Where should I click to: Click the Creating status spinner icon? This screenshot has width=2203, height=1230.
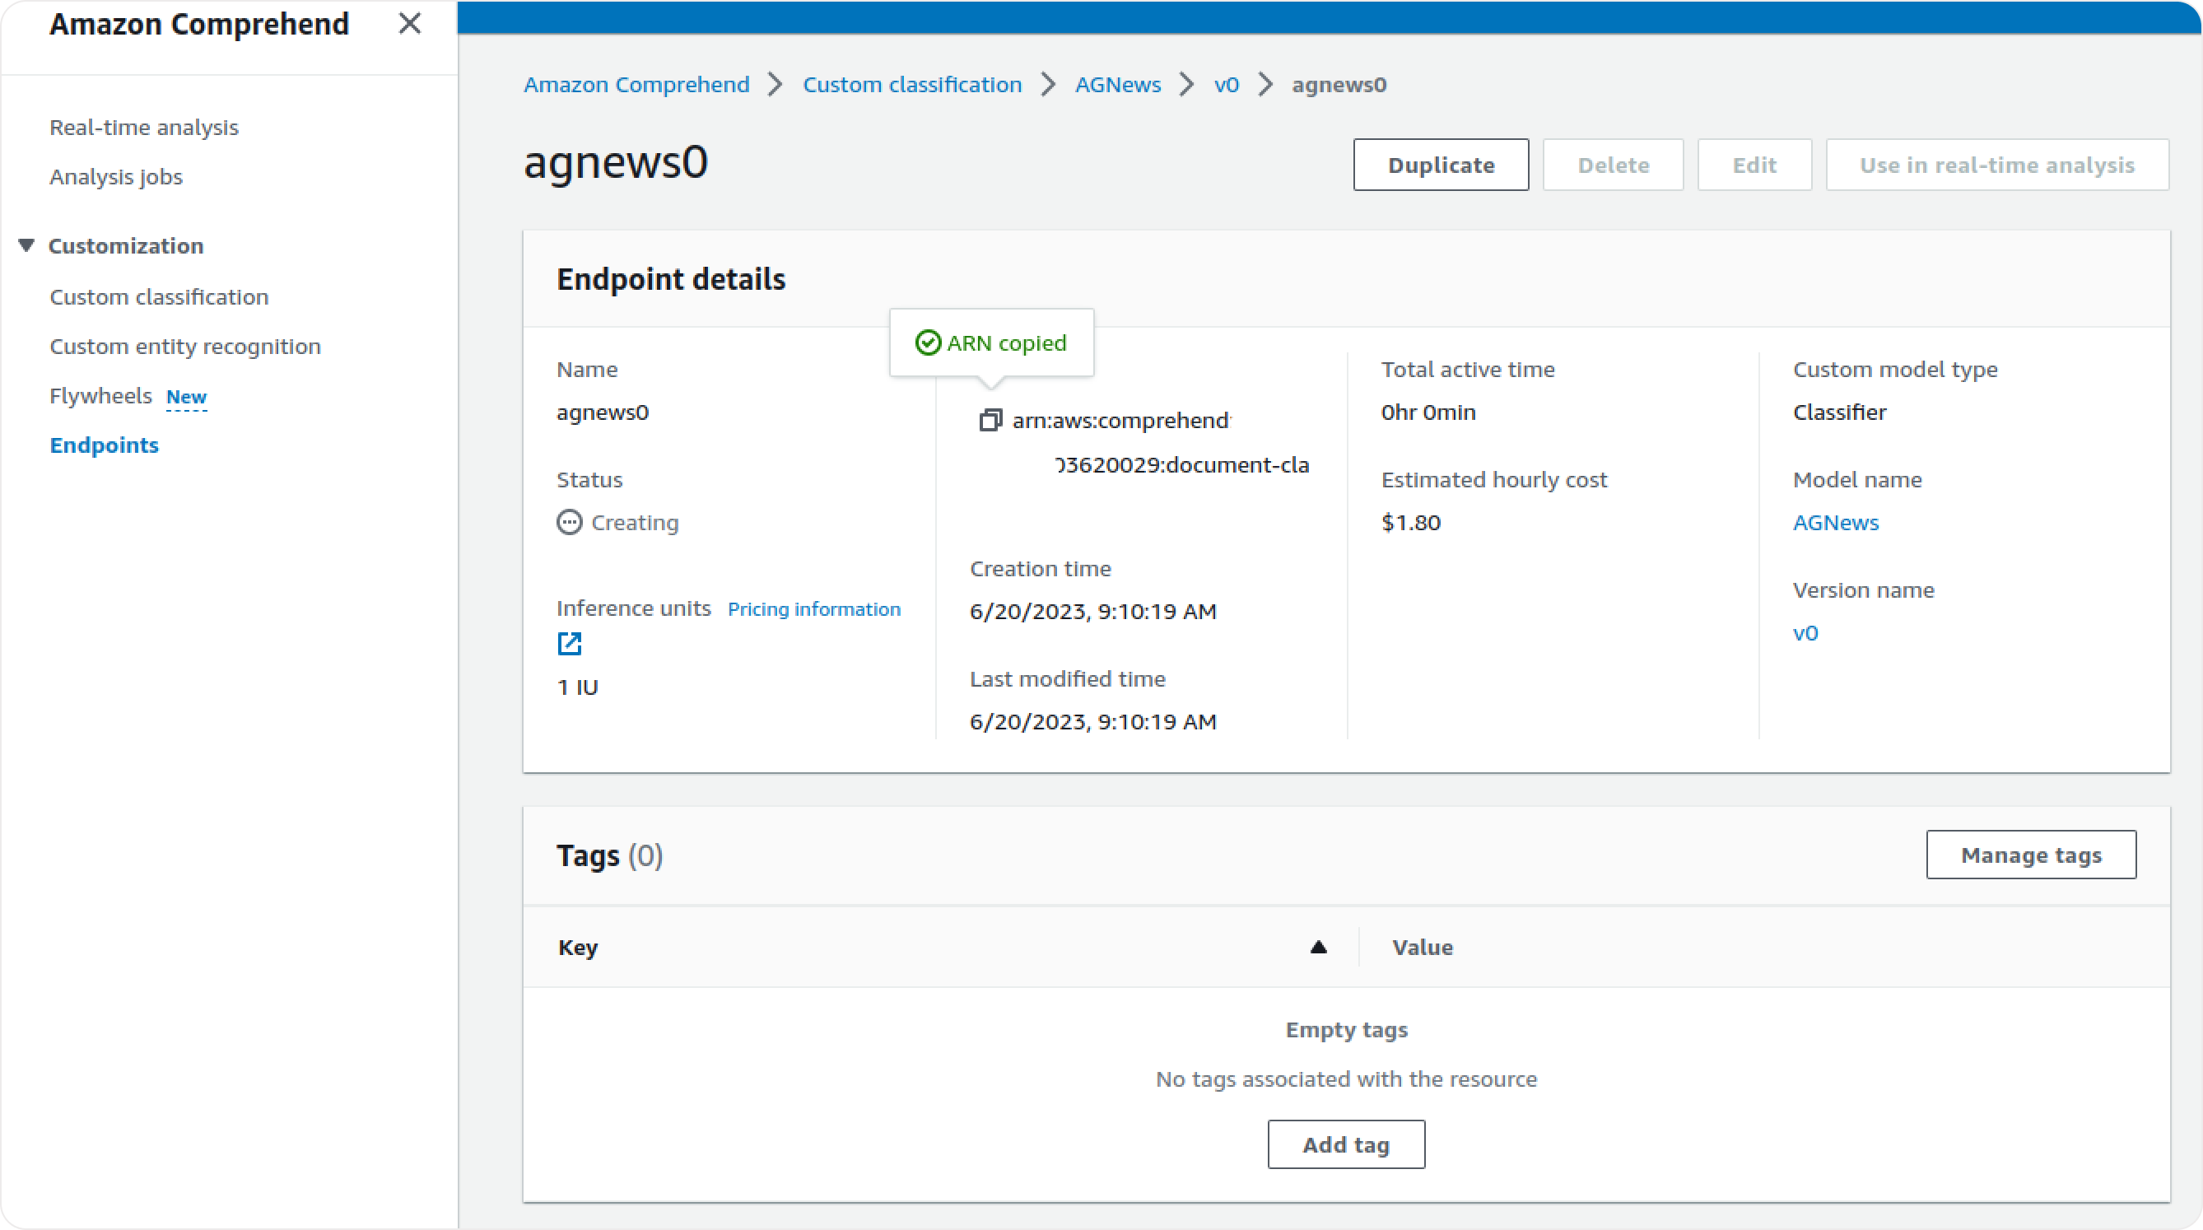pyautogui.click(x=569, y=522)
